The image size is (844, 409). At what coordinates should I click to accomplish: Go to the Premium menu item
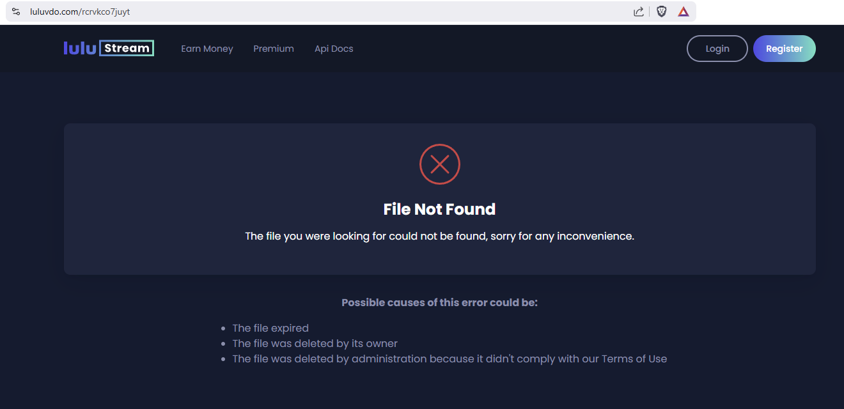[x=273, y=49]
